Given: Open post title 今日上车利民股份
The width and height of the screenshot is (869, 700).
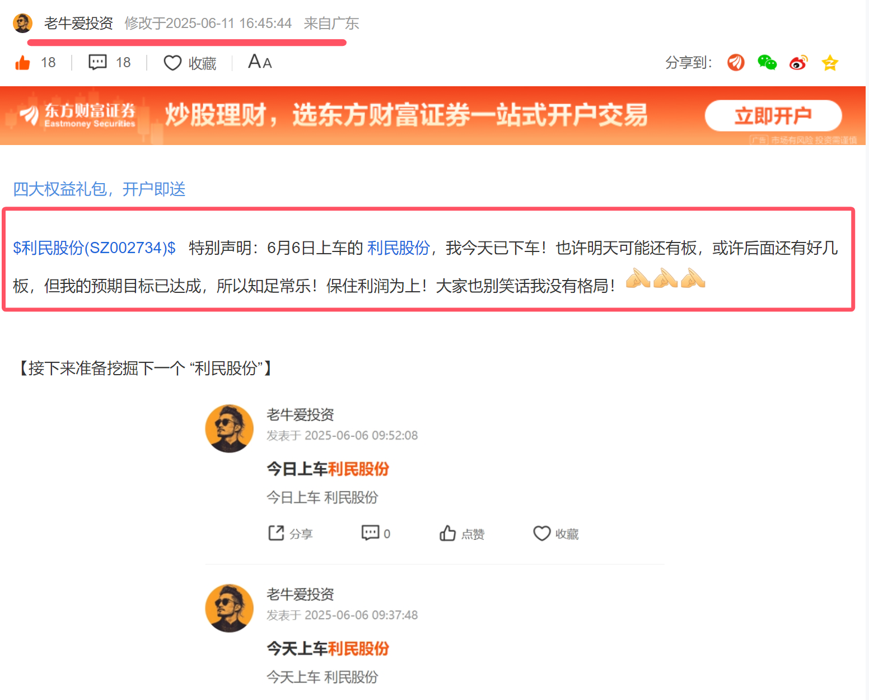Looking at the screenshot, I should (328, 469).
